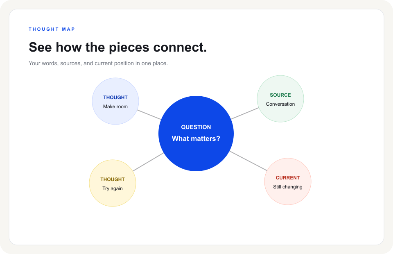Open the green Source Conversation node
Screen dimensions: 393x254
click(x=280, y=99)
